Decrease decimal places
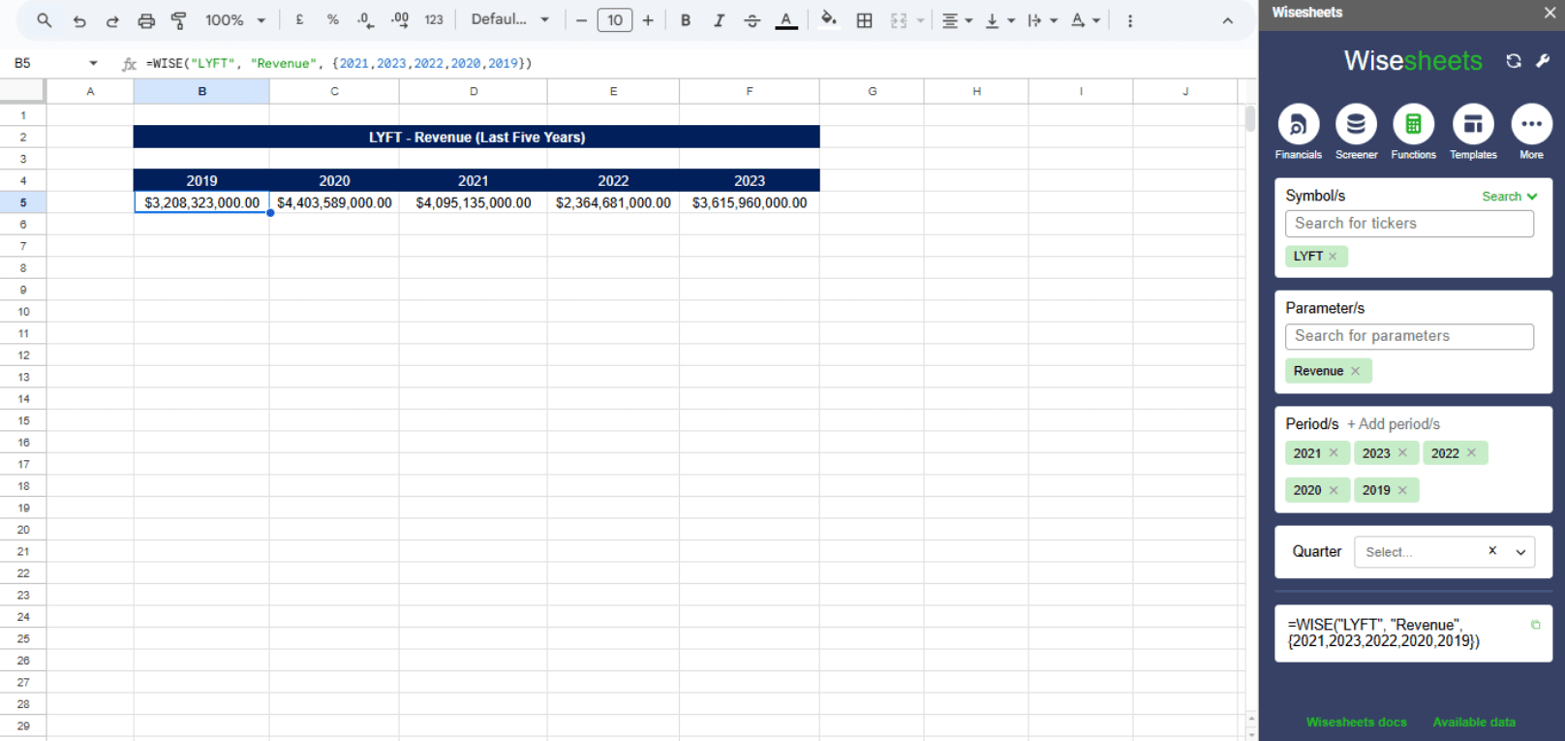 [x=365, y=19]
